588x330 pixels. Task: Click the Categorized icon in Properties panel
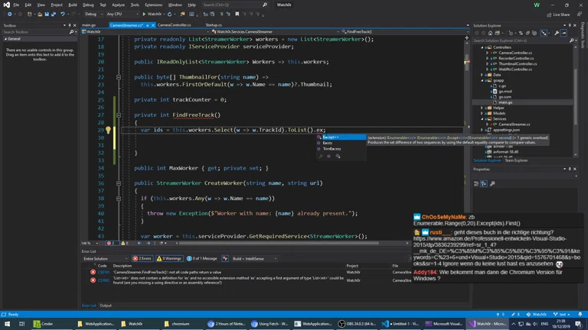coord(476,183)
